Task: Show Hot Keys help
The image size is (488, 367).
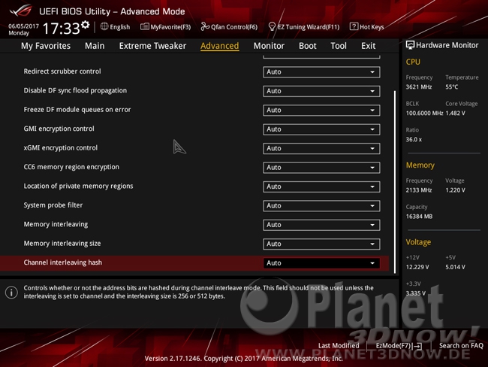Action: [366, 27]
